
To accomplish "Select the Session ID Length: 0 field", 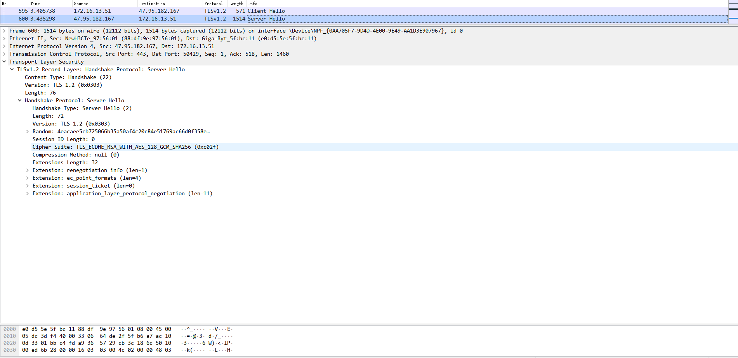I will (x=64, y=139).
